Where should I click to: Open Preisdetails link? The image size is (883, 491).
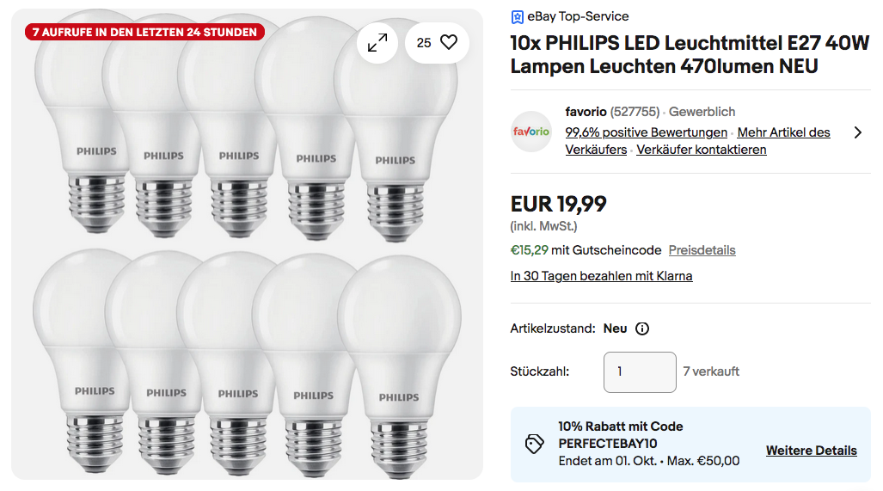[702, 250]
